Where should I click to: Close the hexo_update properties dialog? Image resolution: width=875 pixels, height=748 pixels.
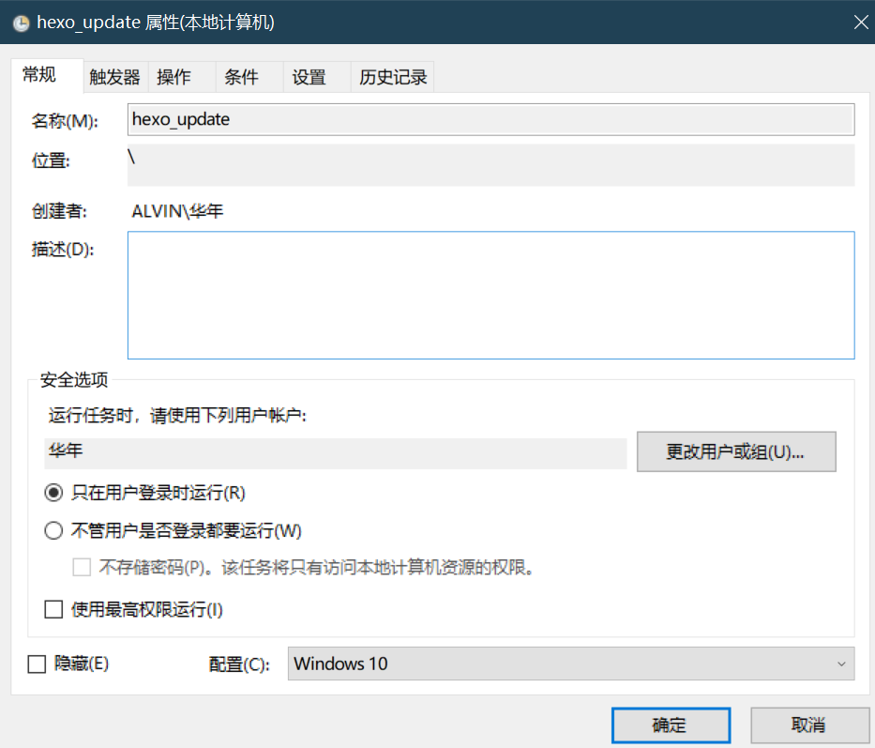tap(861, 23)
